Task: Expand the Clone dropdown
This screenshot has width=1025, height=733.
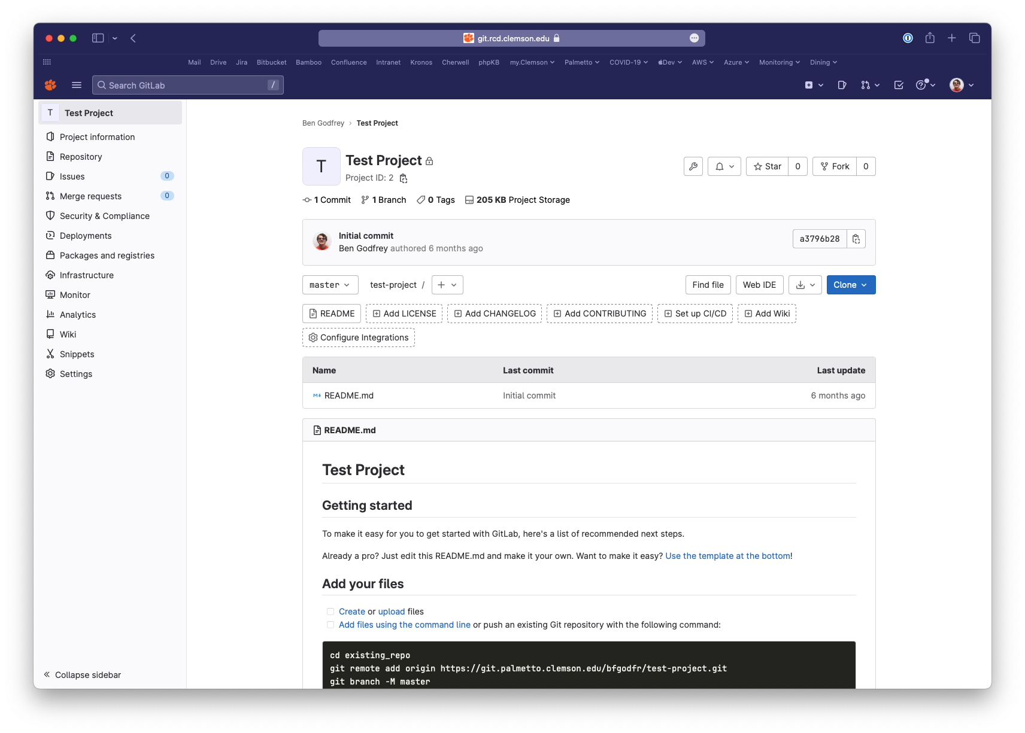Action: 850,285
